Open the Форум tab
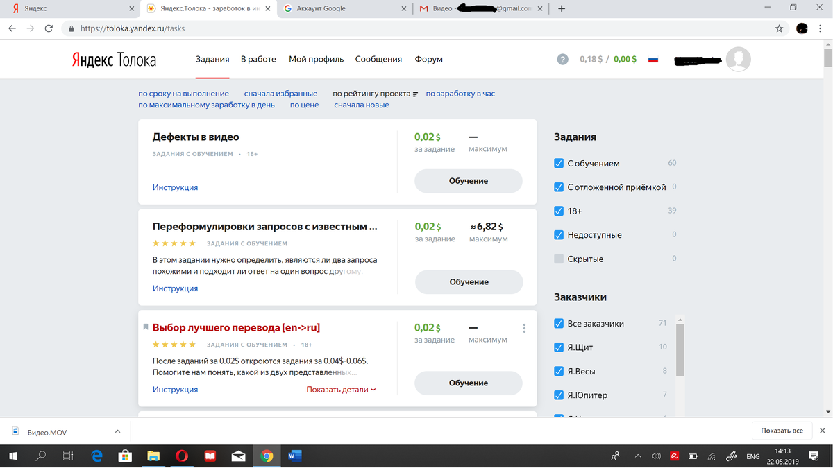 coord(428,60)
